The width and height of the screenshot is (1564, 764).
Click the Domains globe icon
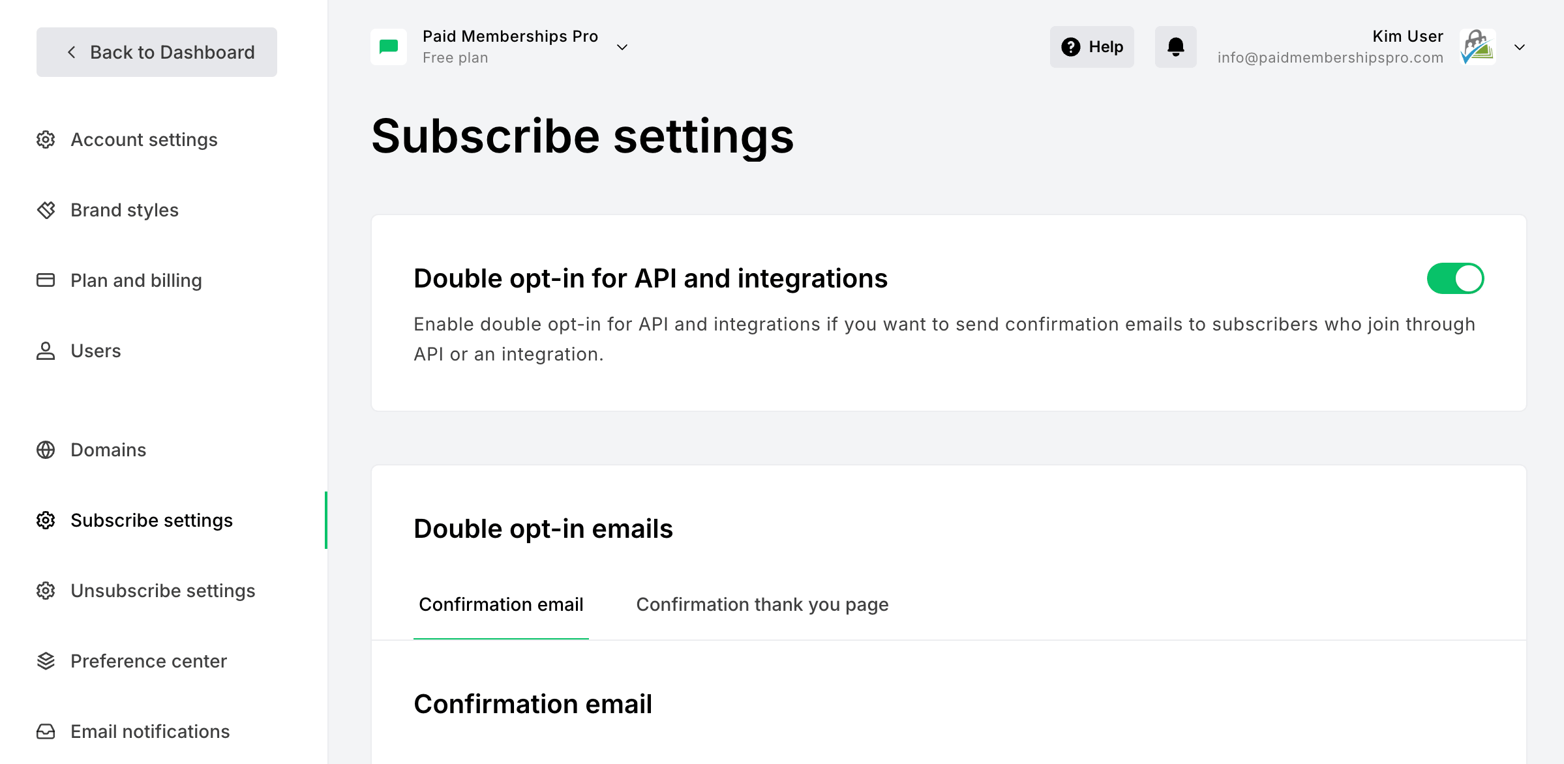[x=46, y=450]
